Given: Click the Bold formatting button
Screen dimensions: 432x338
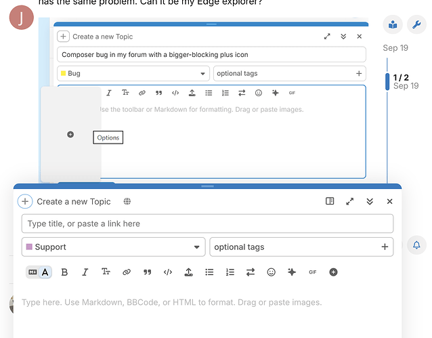Looking at the screenshot, I should [x=64, y=272].
